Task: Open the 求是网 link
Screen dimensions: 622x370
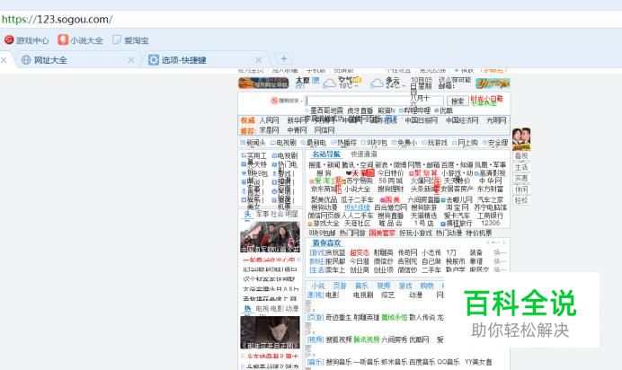Action: click(x=269, y=130)
